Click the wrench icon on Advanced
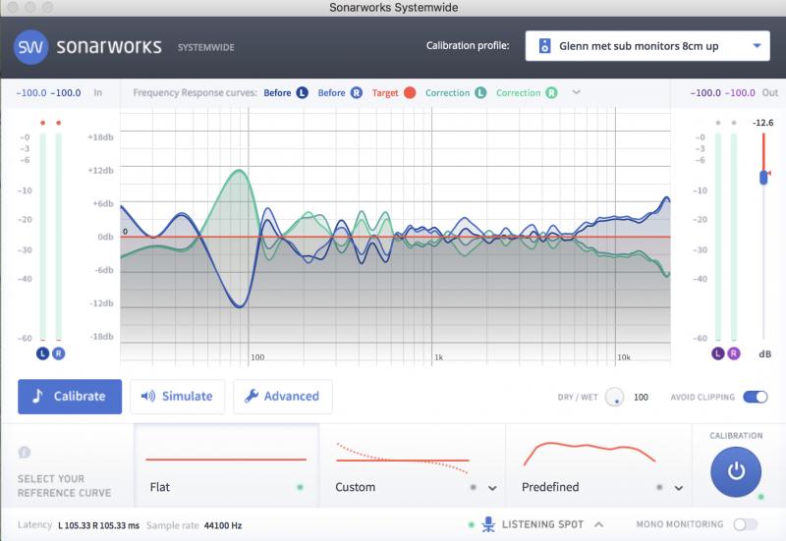The height and width of the screenshot is (541, 786). coord(252,397)
